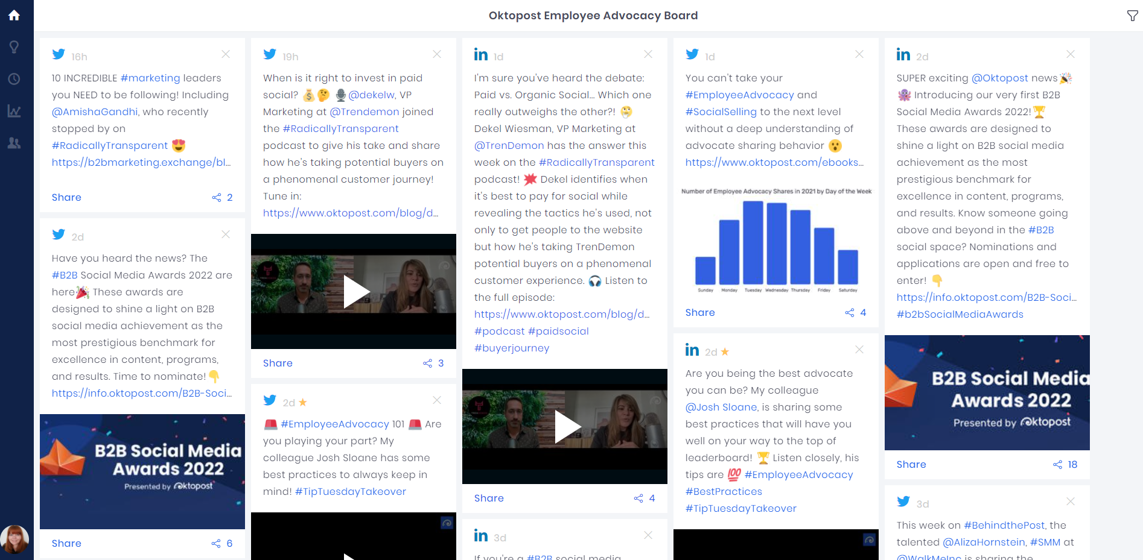The width and height of the screenshot is (1143, 560).
Task: Open the clock history section in sidebar
Action: [x=14, y=78]
